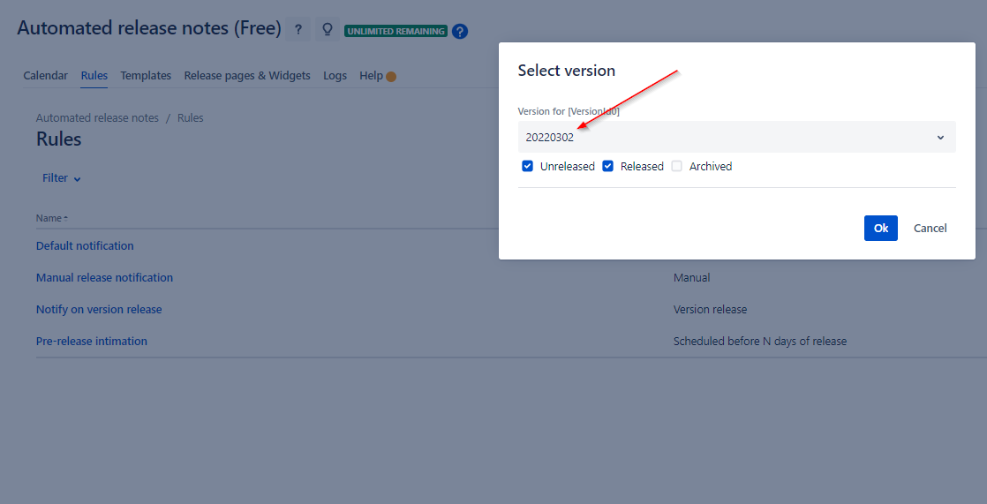Click Automated release notes breadcrumb link
The image size is (987, 504).
coord(97,118)
